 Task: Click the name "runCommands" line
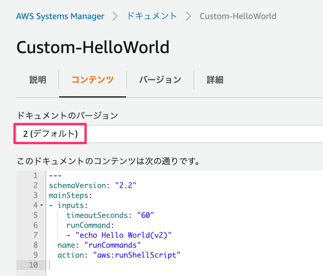tap(99, 245)
